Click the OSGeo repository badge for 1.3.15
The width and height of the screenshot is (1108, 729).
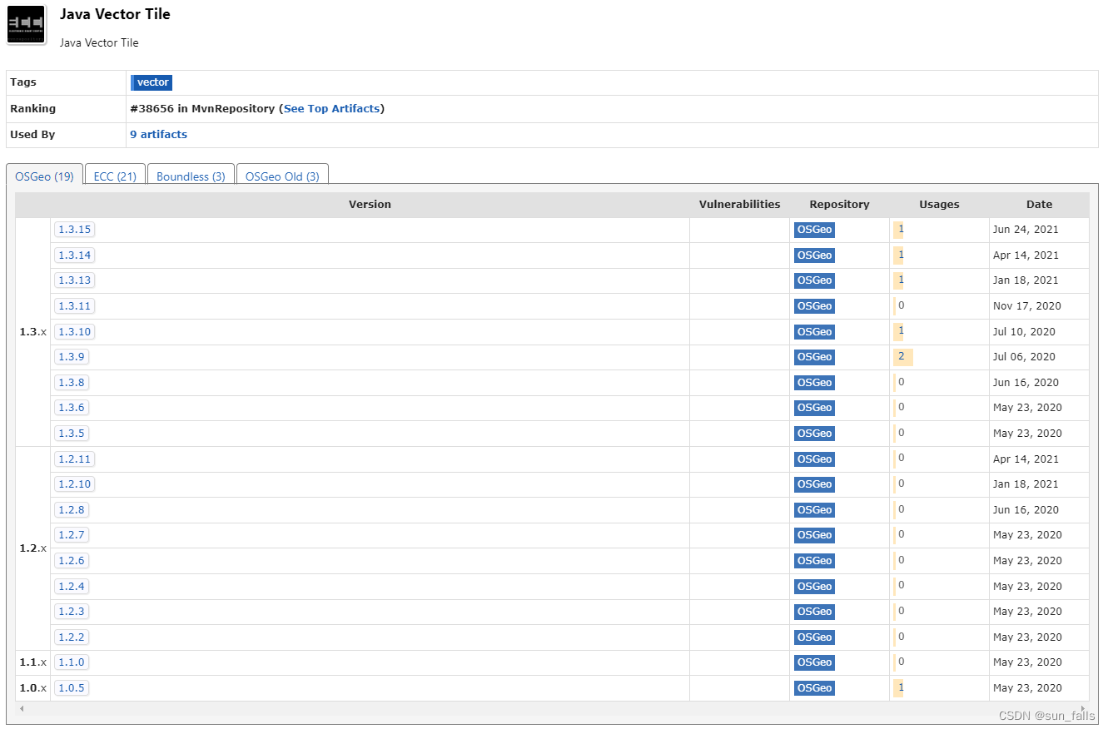[814, 230]
